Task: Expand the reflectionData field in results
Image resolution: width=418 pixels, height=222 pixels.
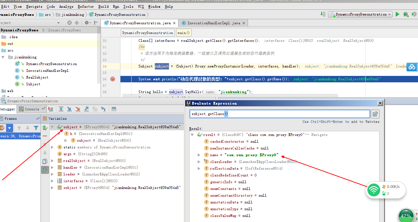Action: tap(199, 168)
